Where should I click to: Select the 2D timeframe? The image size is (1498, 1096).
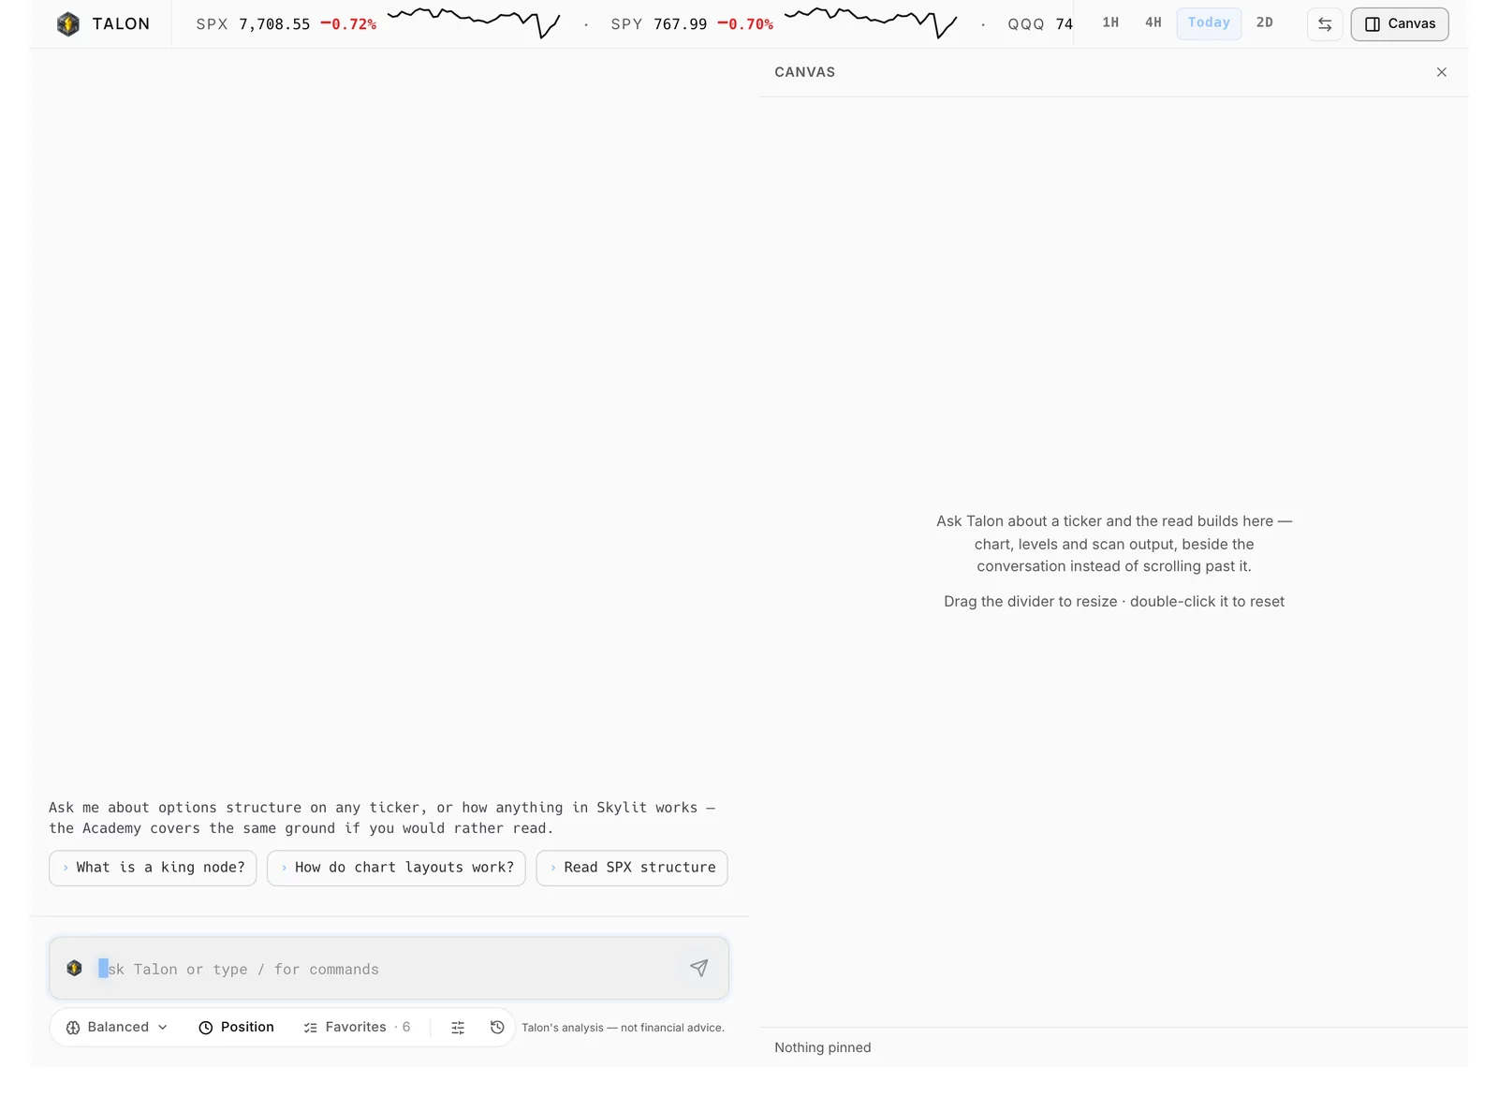pyautogui.click(x=1265, y=23)
